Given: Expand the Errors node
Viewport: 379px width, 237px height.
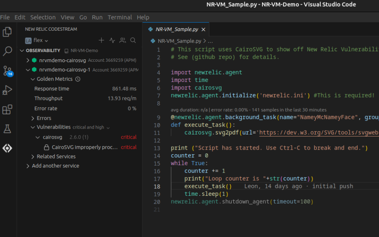Looking at the screenshot, I should (x=32, y=118).
